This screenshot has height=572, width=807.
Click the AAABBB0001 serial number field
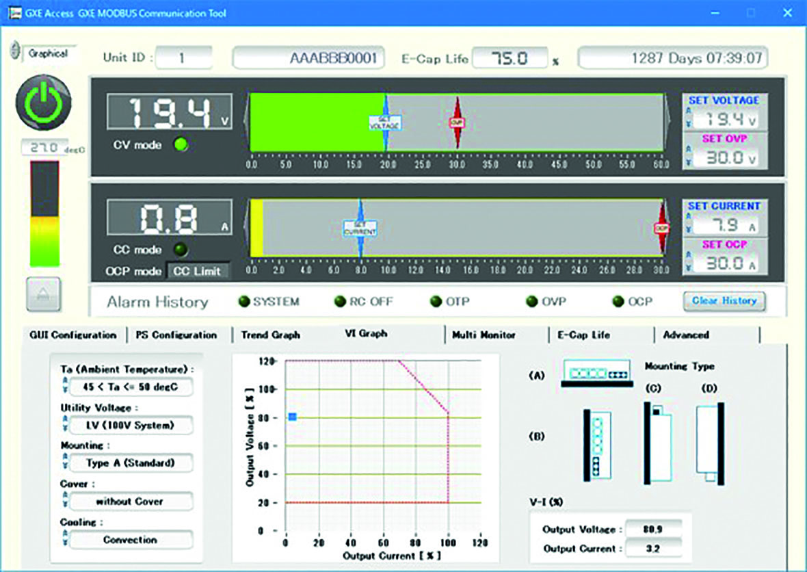309,57
